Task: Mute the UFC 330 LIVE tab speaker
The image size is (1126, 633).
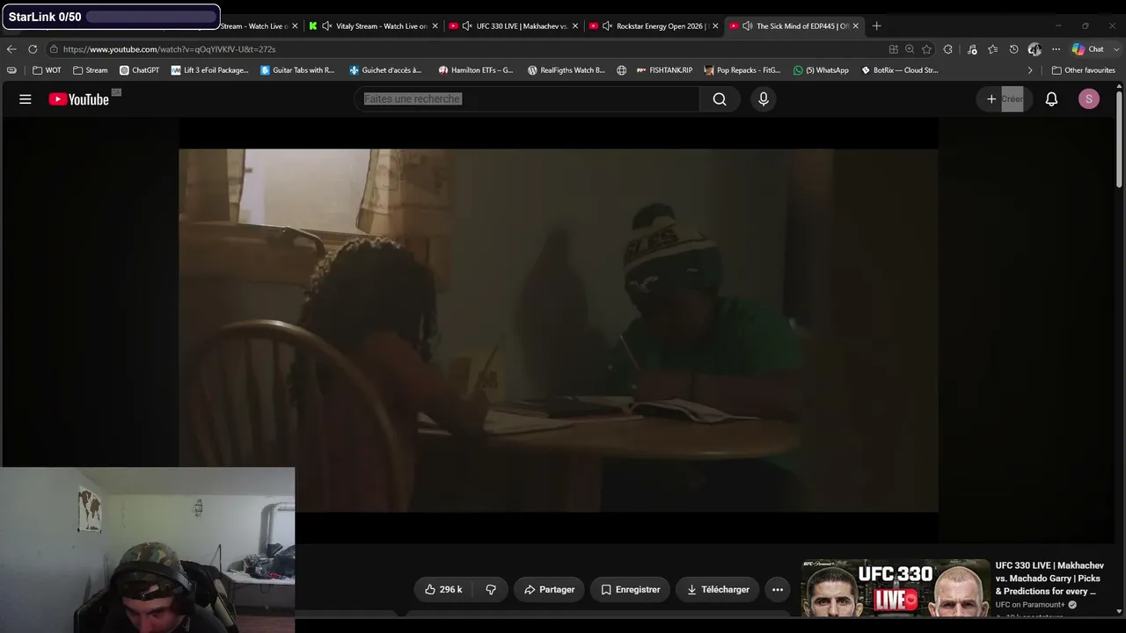Action: pos(467,26)
